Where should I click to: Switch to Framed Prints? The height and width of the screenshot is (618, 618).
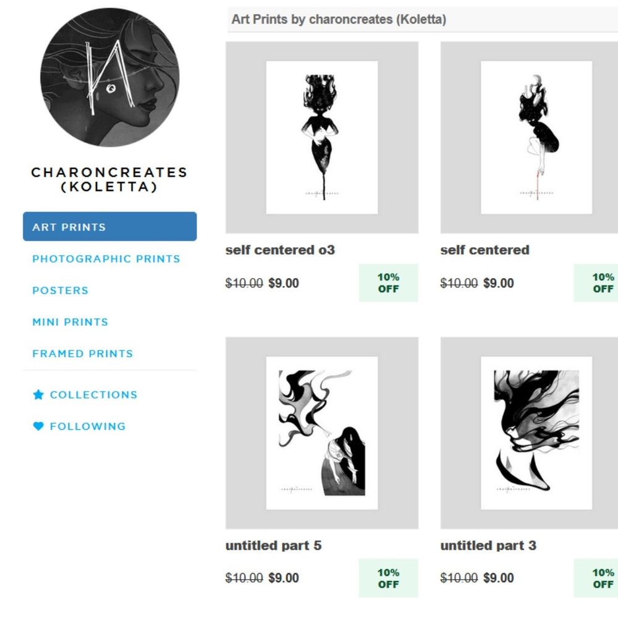click(x=83, y=353)
